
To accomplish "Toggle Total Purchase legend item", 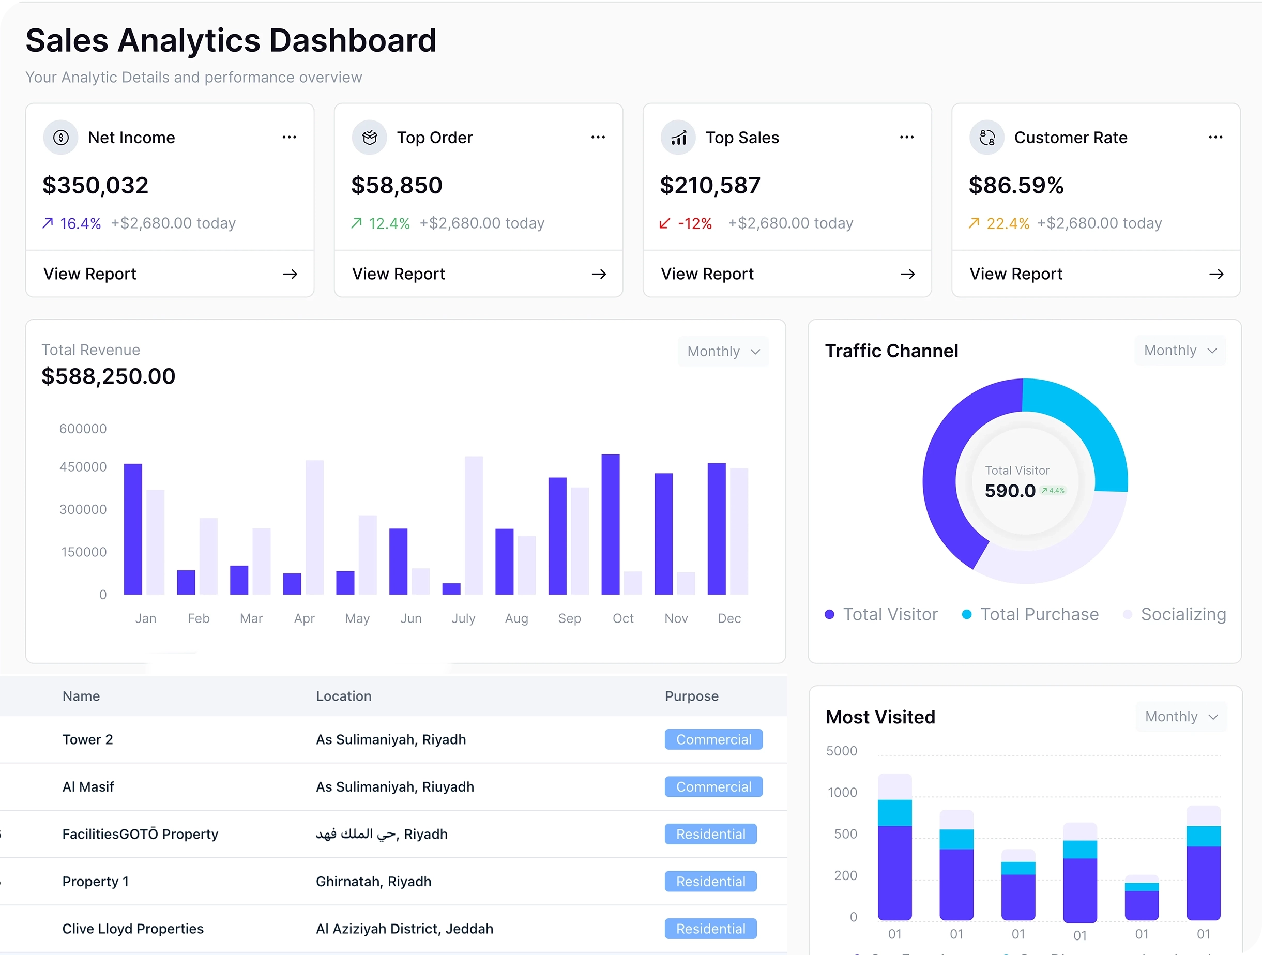I will [1030, 614].
